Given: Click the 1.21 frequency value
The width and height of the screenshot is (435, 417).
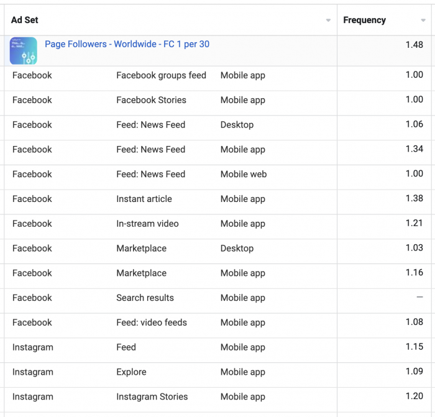Looking at the screenshot, I should point(414,222).
